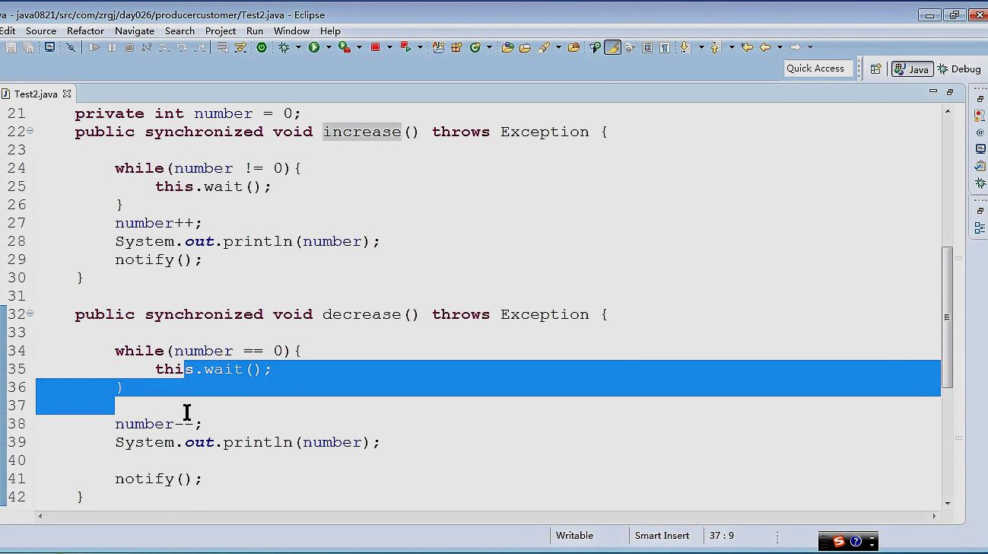Open the Help menu

point(330,30)
